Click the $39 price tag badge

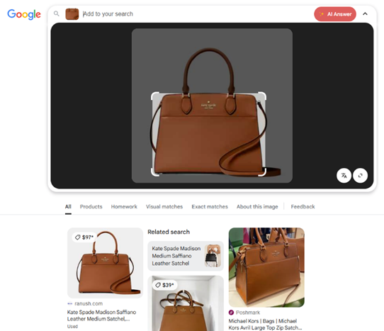(x=164, y=285)
